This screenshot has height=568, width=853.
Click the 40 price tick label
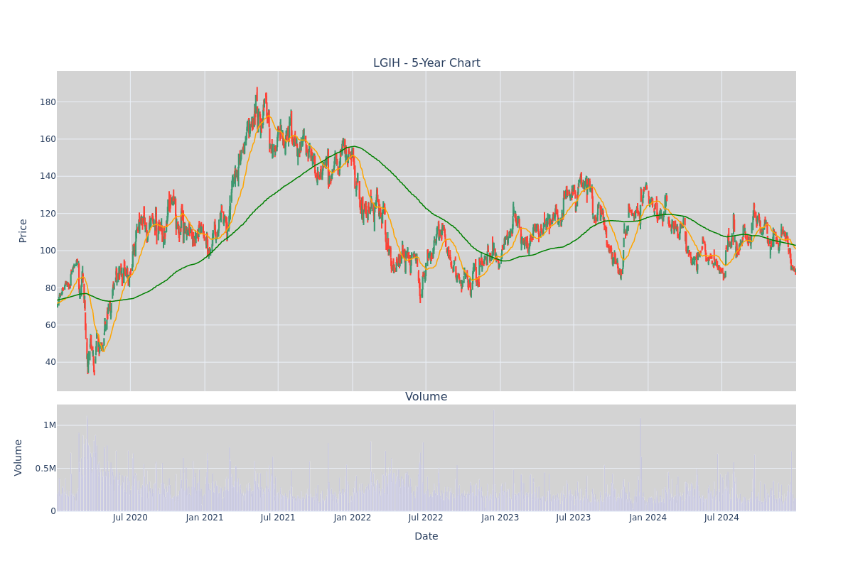pyautogui.click(x=50, y=362)
